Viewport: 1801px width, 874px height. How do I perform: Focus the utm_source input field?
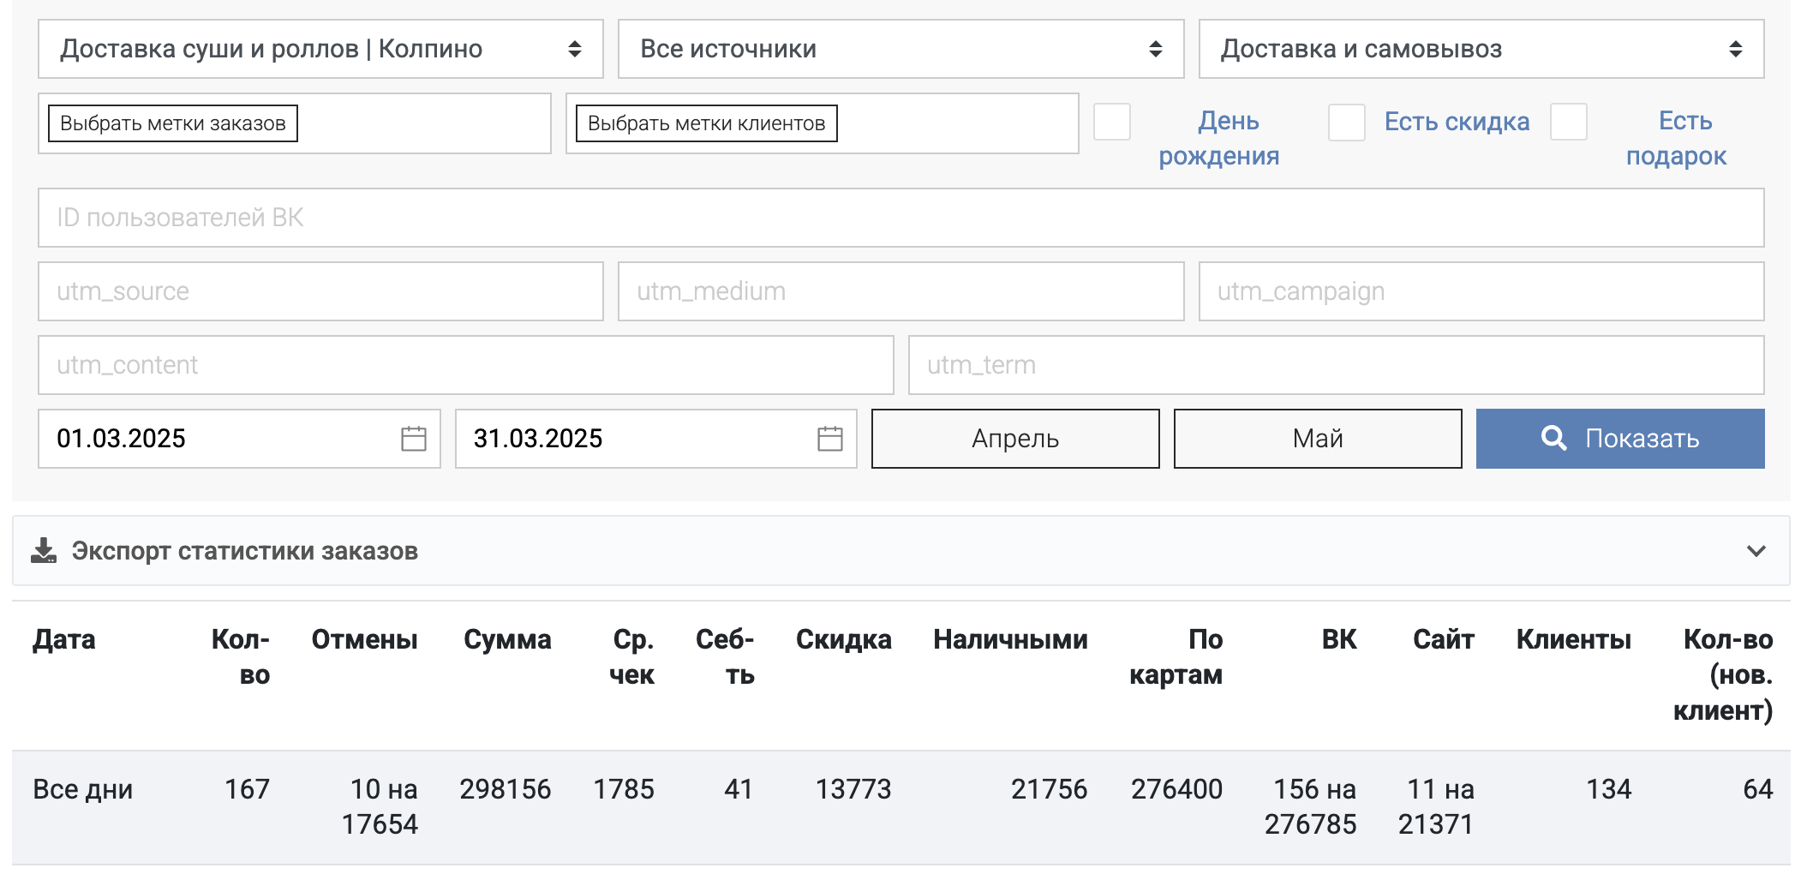tap(320, 291)
